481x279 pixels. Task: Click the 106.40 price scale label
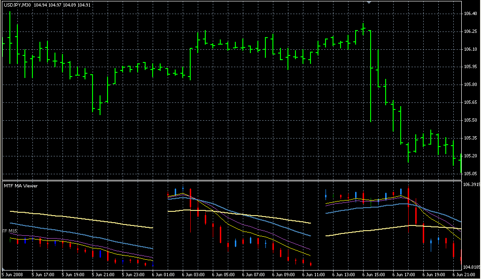point(471,14)
